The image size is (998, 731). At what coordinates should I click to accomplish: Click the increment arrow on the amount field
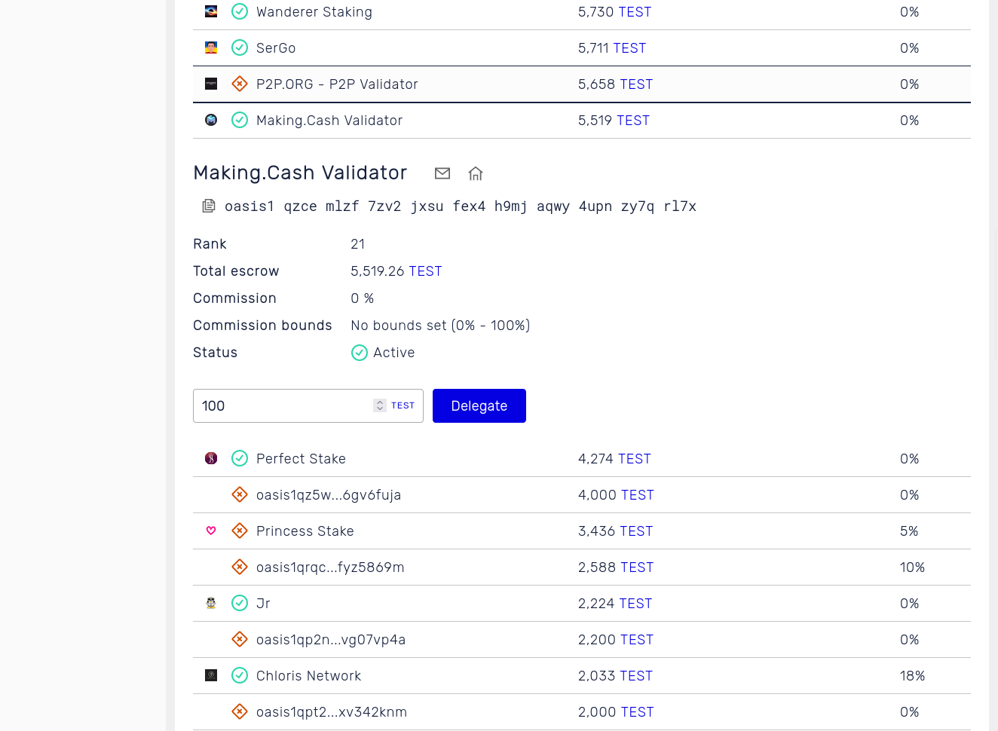point(379,402)
